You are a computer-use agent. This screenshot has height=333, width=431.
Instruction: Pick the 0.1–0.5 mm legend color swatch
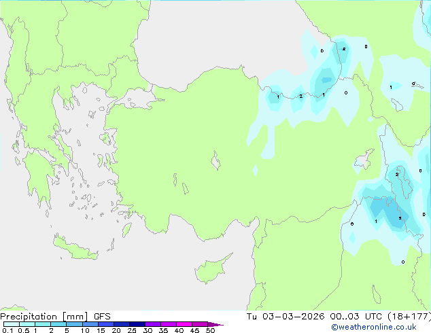tap(12, 324)
